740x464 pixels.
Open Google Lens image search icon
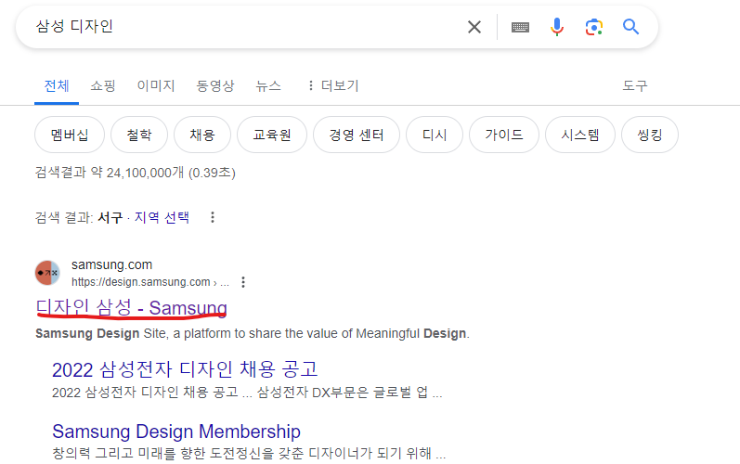(x=593, y=27)
